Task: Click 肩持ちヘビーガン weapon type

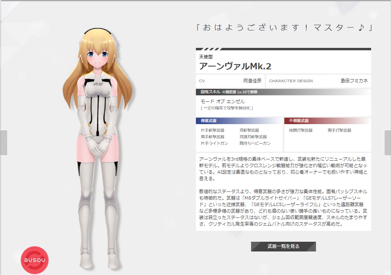Action: coord(255,144)
